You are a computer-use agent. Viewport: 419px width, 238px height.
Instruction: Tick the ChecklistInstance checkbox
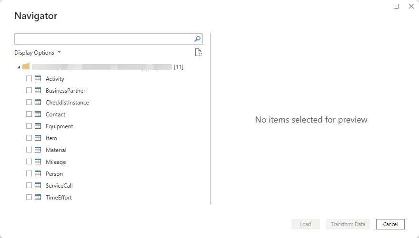point(29,102)
